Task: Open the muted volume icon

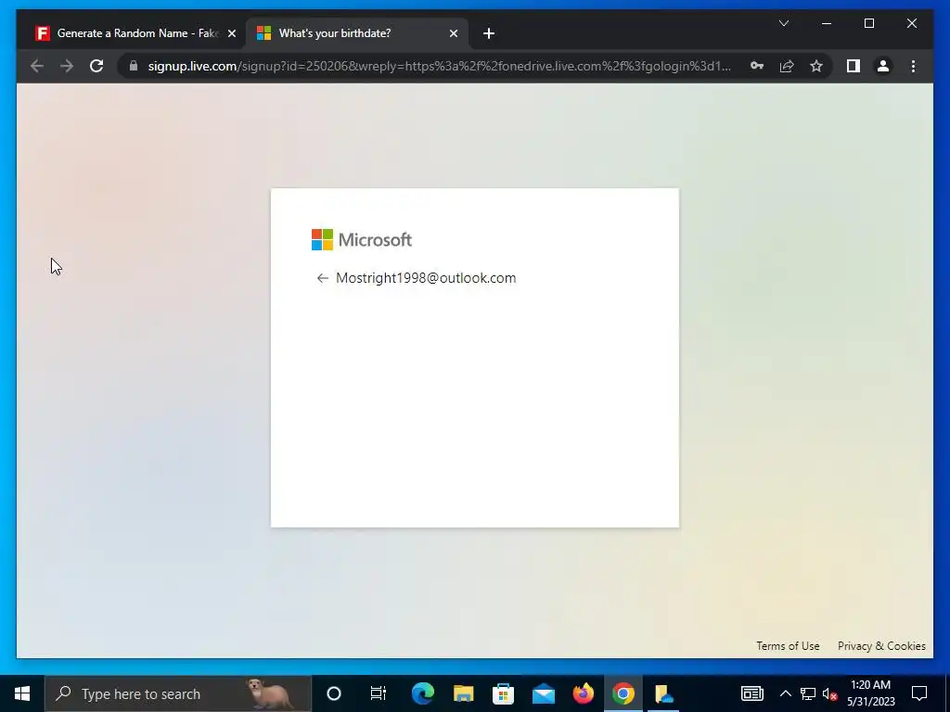Action: 830,693
